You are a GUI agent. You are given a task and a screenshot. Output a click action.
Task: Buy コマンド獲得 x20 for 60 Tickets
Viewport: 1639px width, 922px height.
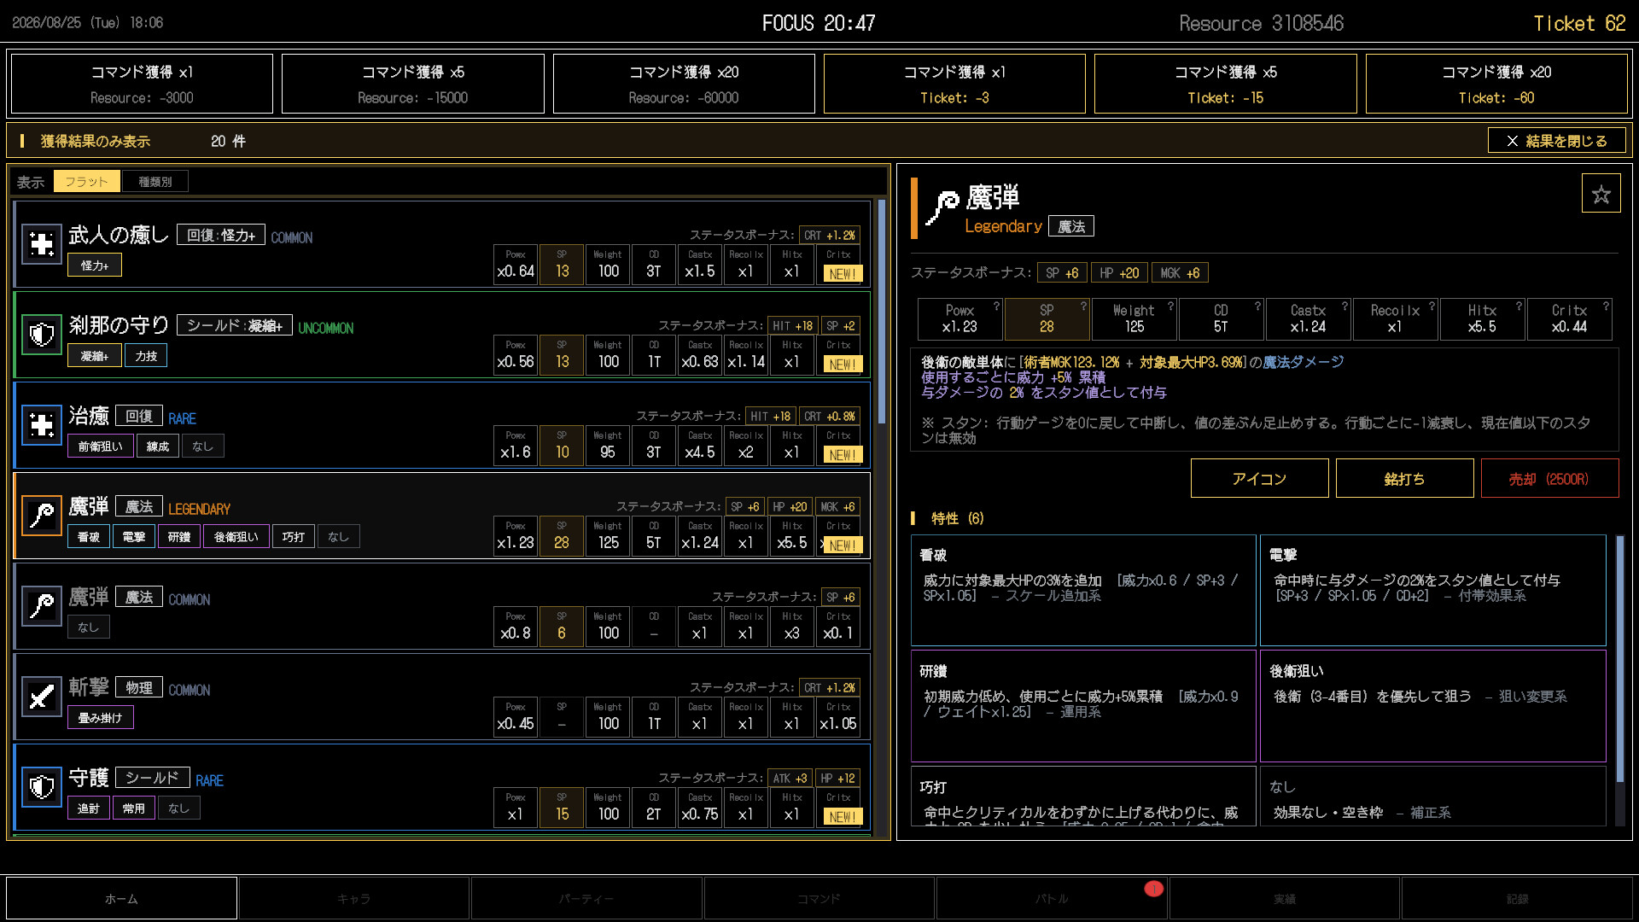[1496, 84]
